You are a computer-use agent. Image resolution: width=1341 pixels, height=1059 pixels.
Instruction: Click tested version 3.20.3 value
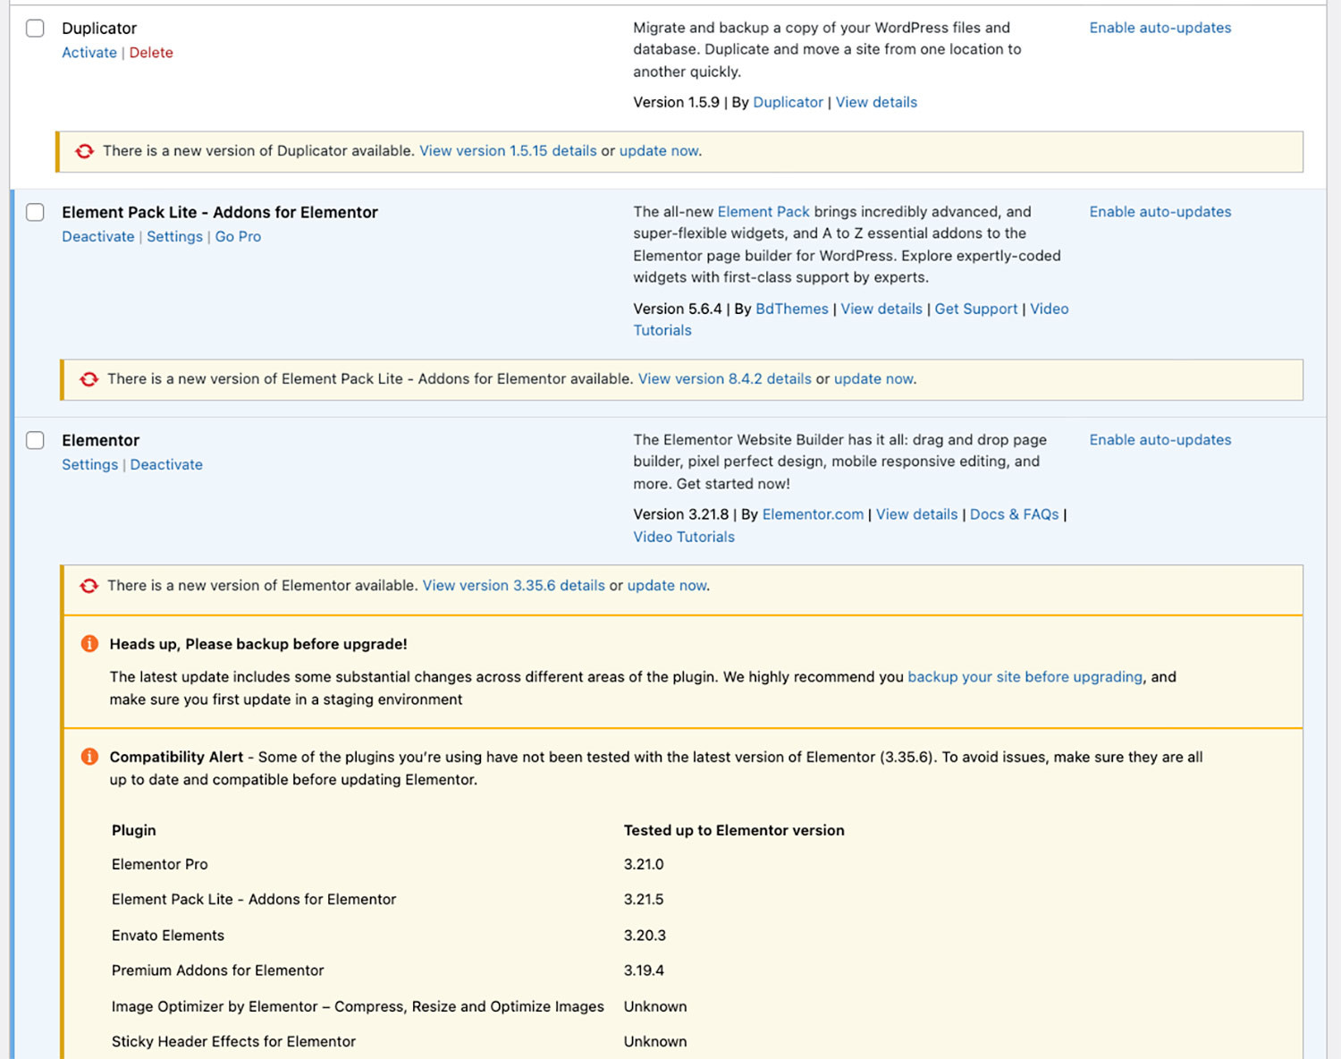645,936
